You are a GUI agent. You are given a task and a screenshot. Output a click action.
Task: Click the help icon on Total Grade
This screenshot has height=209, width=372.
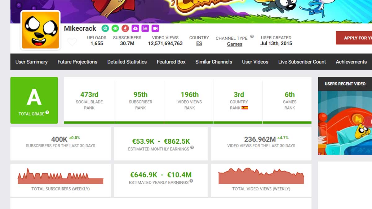(47, 112)
